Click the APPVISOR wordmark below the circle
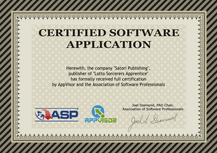Viewport: 217px width, 153px height. tap(100, 120)
